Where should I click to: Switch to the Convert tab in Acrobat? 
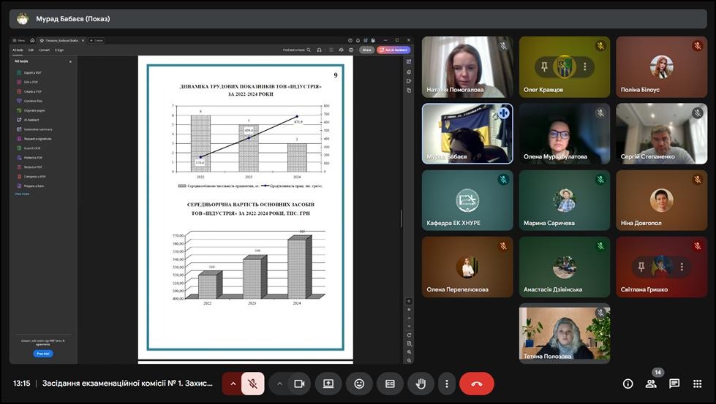point(44,50)
